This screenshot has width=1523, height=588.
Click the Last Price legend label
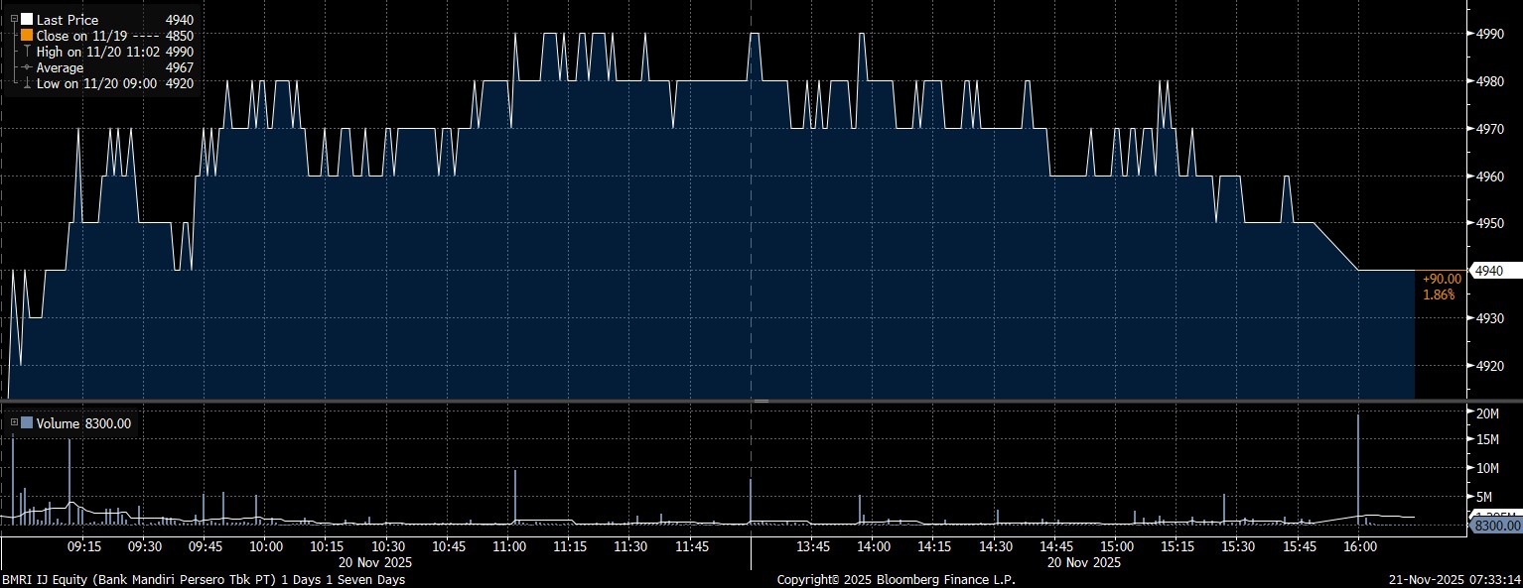pyautogui.click(x=68, y=20)
